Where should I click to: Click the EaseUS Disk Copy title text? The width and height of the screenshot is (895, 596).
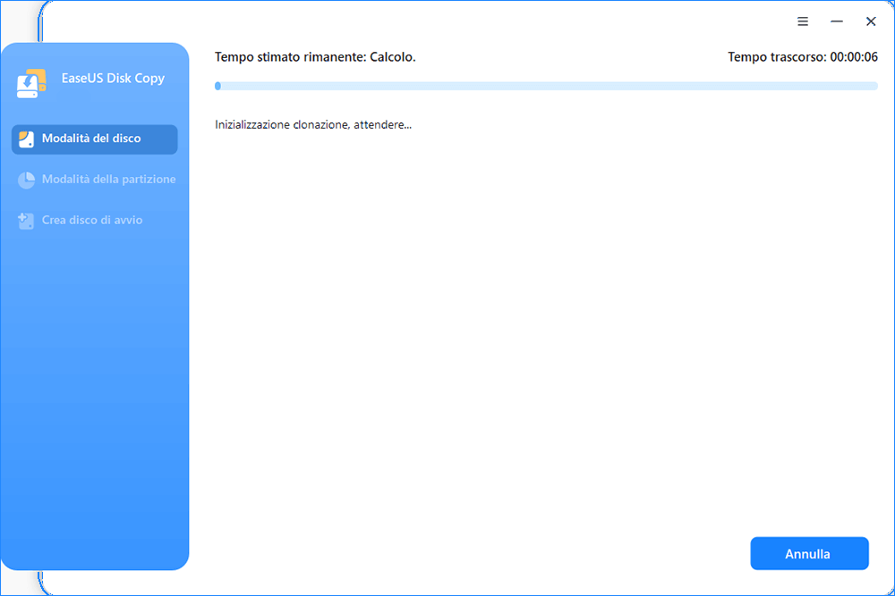coord(113,78)
